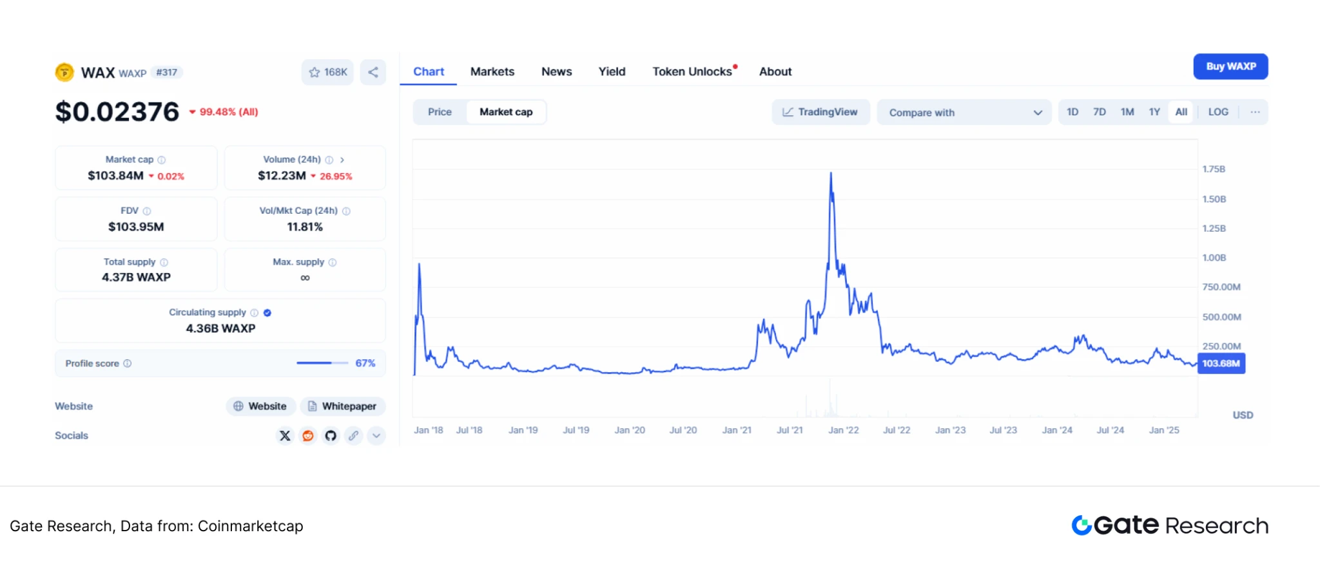Open the GitHub social icon
The width and height of the screenshot is (1320, 566).
click(331, 436)
